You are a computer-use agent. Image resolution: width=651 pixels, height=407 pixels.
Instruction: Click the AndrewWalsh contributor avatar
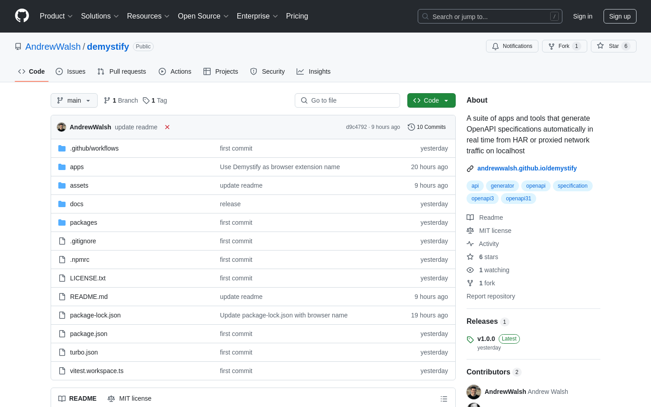point(474,392)
